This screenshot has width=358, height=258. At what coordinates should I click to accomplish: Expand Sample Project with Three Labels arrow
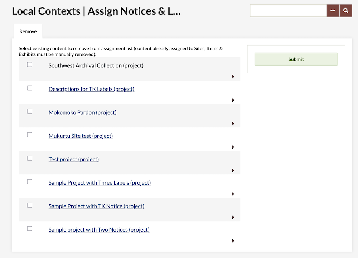click(233, 194)
